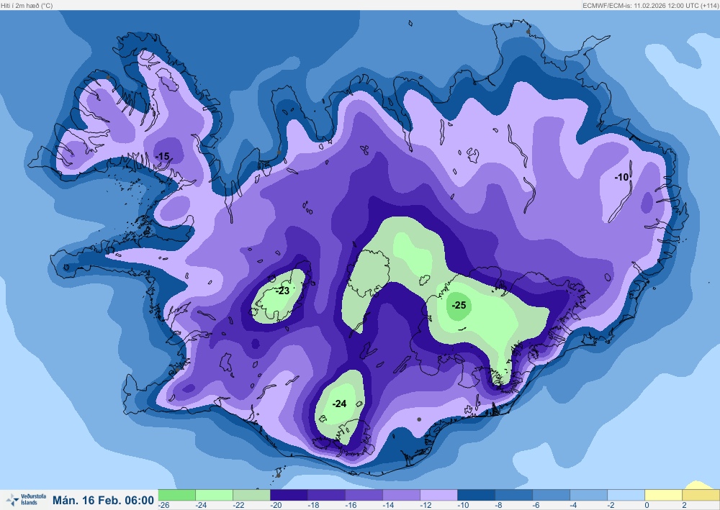Click the -10 label in East Iceland
This screenshot has width=720, height=510.
(x=622, y=177)
